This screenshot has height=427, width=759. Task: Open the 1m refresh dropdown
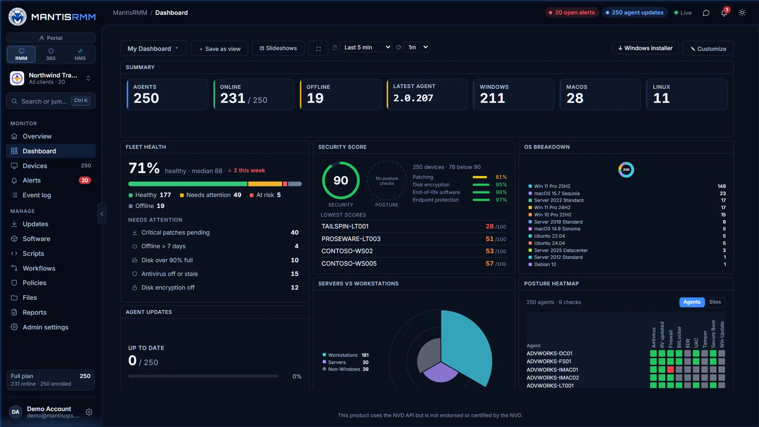[x=417, y=47]
